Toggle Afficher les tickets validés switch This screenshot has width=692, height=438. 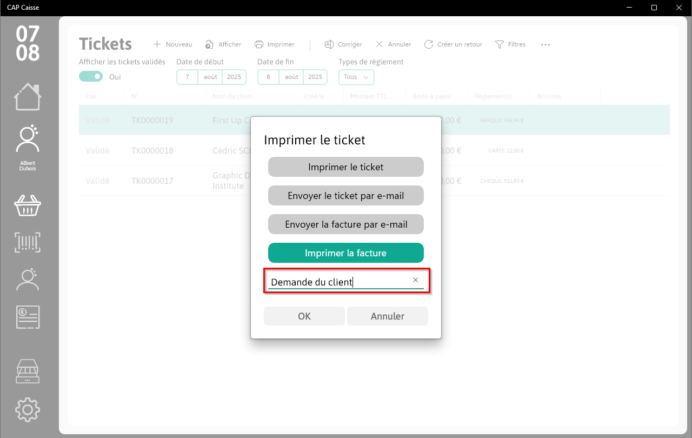tap(91, 77)
